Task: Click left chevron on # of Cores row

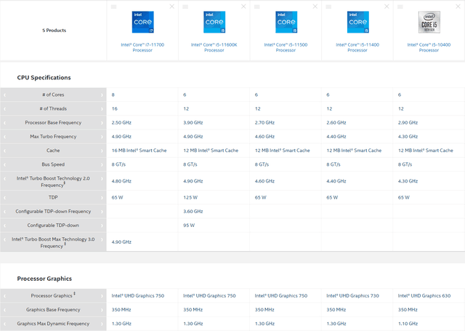Action: [5, 95]
